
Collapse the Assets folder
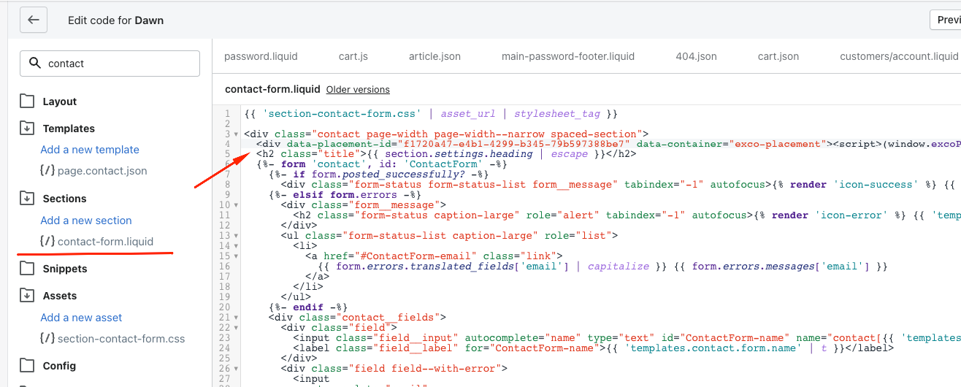(x=60, y=296)
